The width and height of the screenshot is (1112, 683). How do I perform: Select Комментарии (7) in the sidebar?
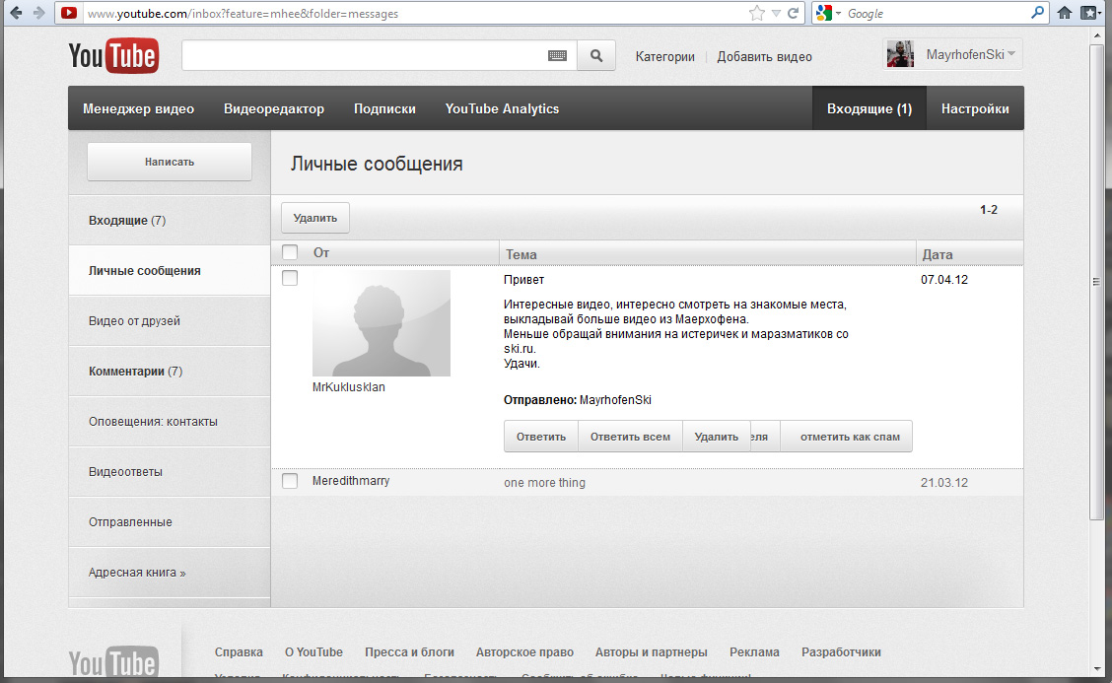tap(170, 371)
